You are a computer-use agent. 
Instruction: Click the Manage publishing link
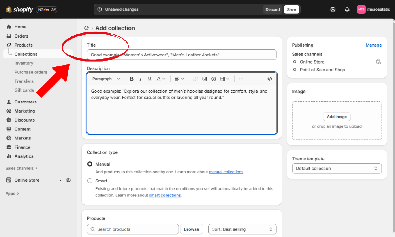[373, 45]
